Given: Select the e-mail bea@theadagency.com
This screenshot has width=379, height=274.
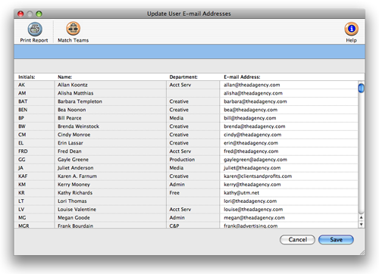Looking at the screenshot, I should (x=250, y=110).
